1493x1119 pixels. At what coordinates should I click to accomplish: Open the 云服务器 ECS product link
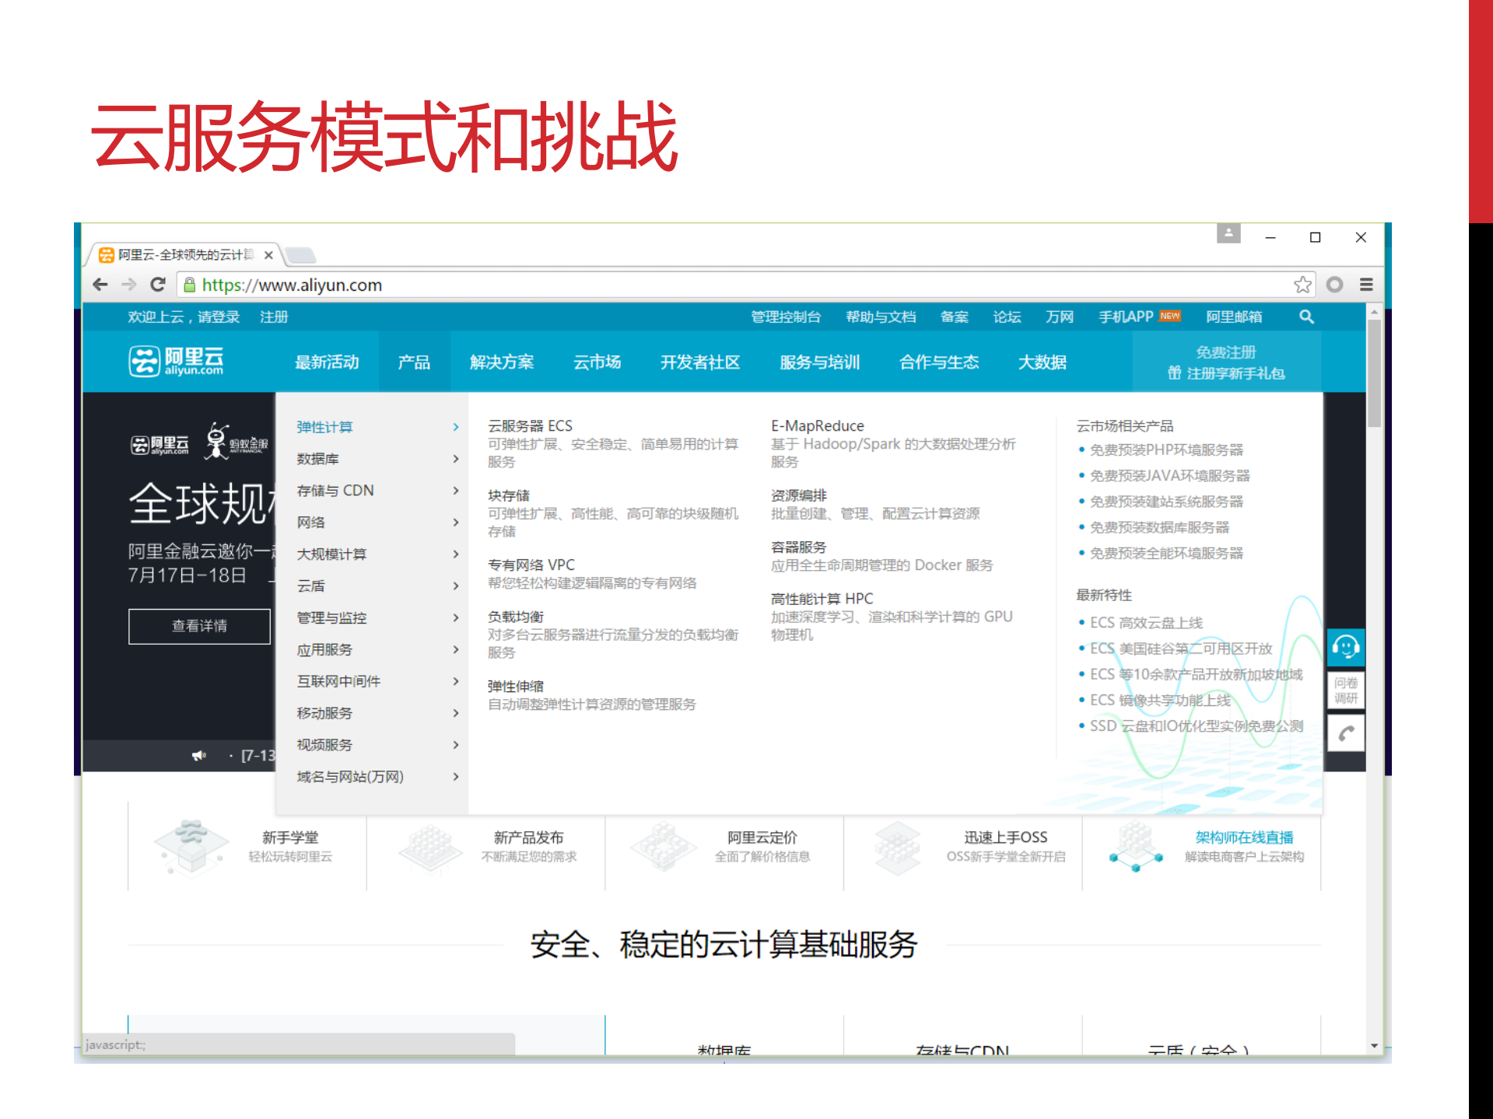click(530, 425)
